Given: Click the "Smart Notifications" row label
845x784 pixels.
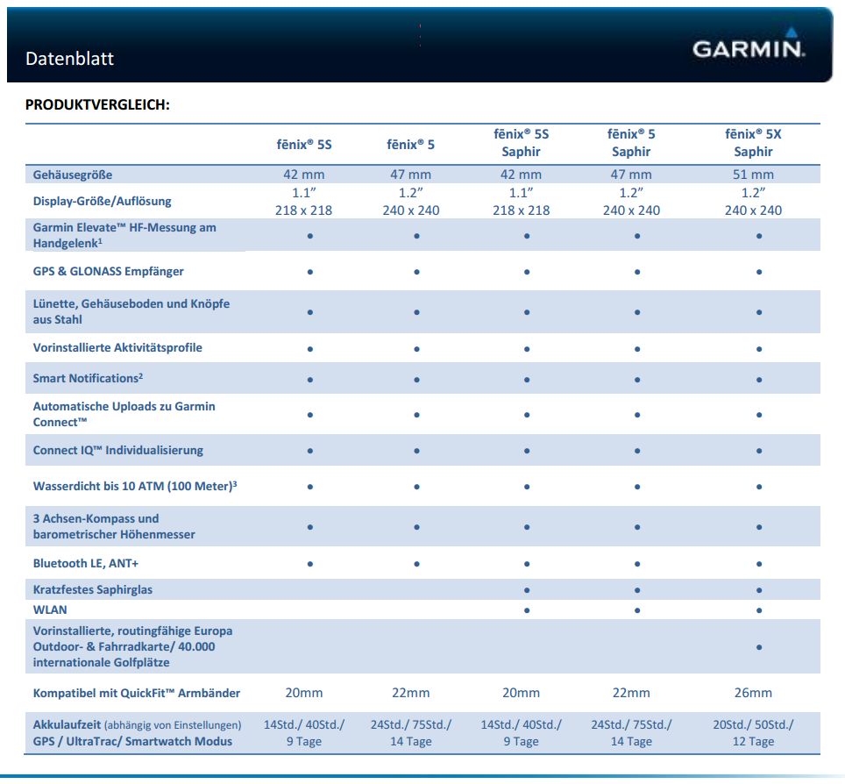Looking at the screenshot, I should 88,378.
